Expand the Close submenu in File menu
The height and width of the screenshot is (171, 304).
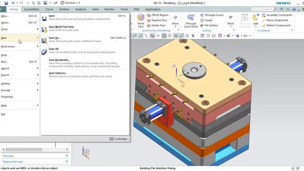coord(19,29)
